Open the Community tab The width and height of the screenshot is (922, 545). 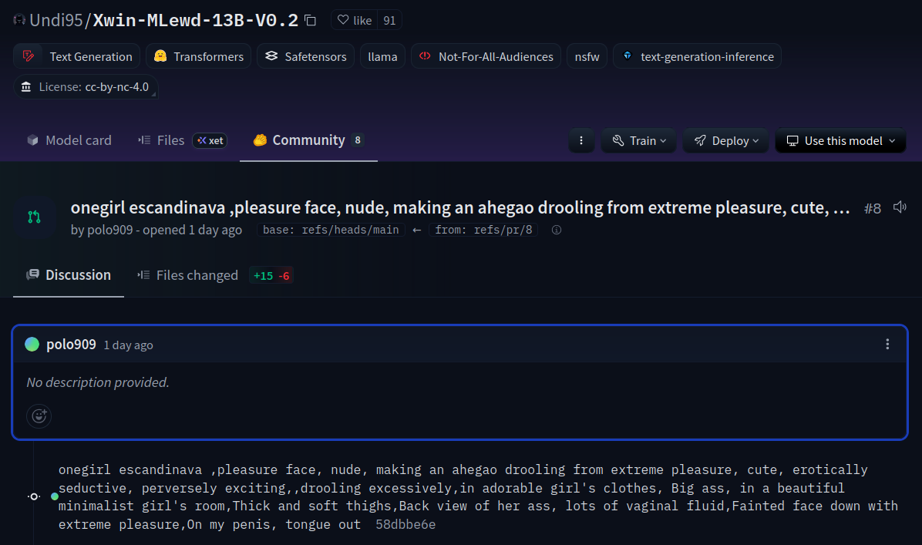pyautogui.click(x=308, y=140)
